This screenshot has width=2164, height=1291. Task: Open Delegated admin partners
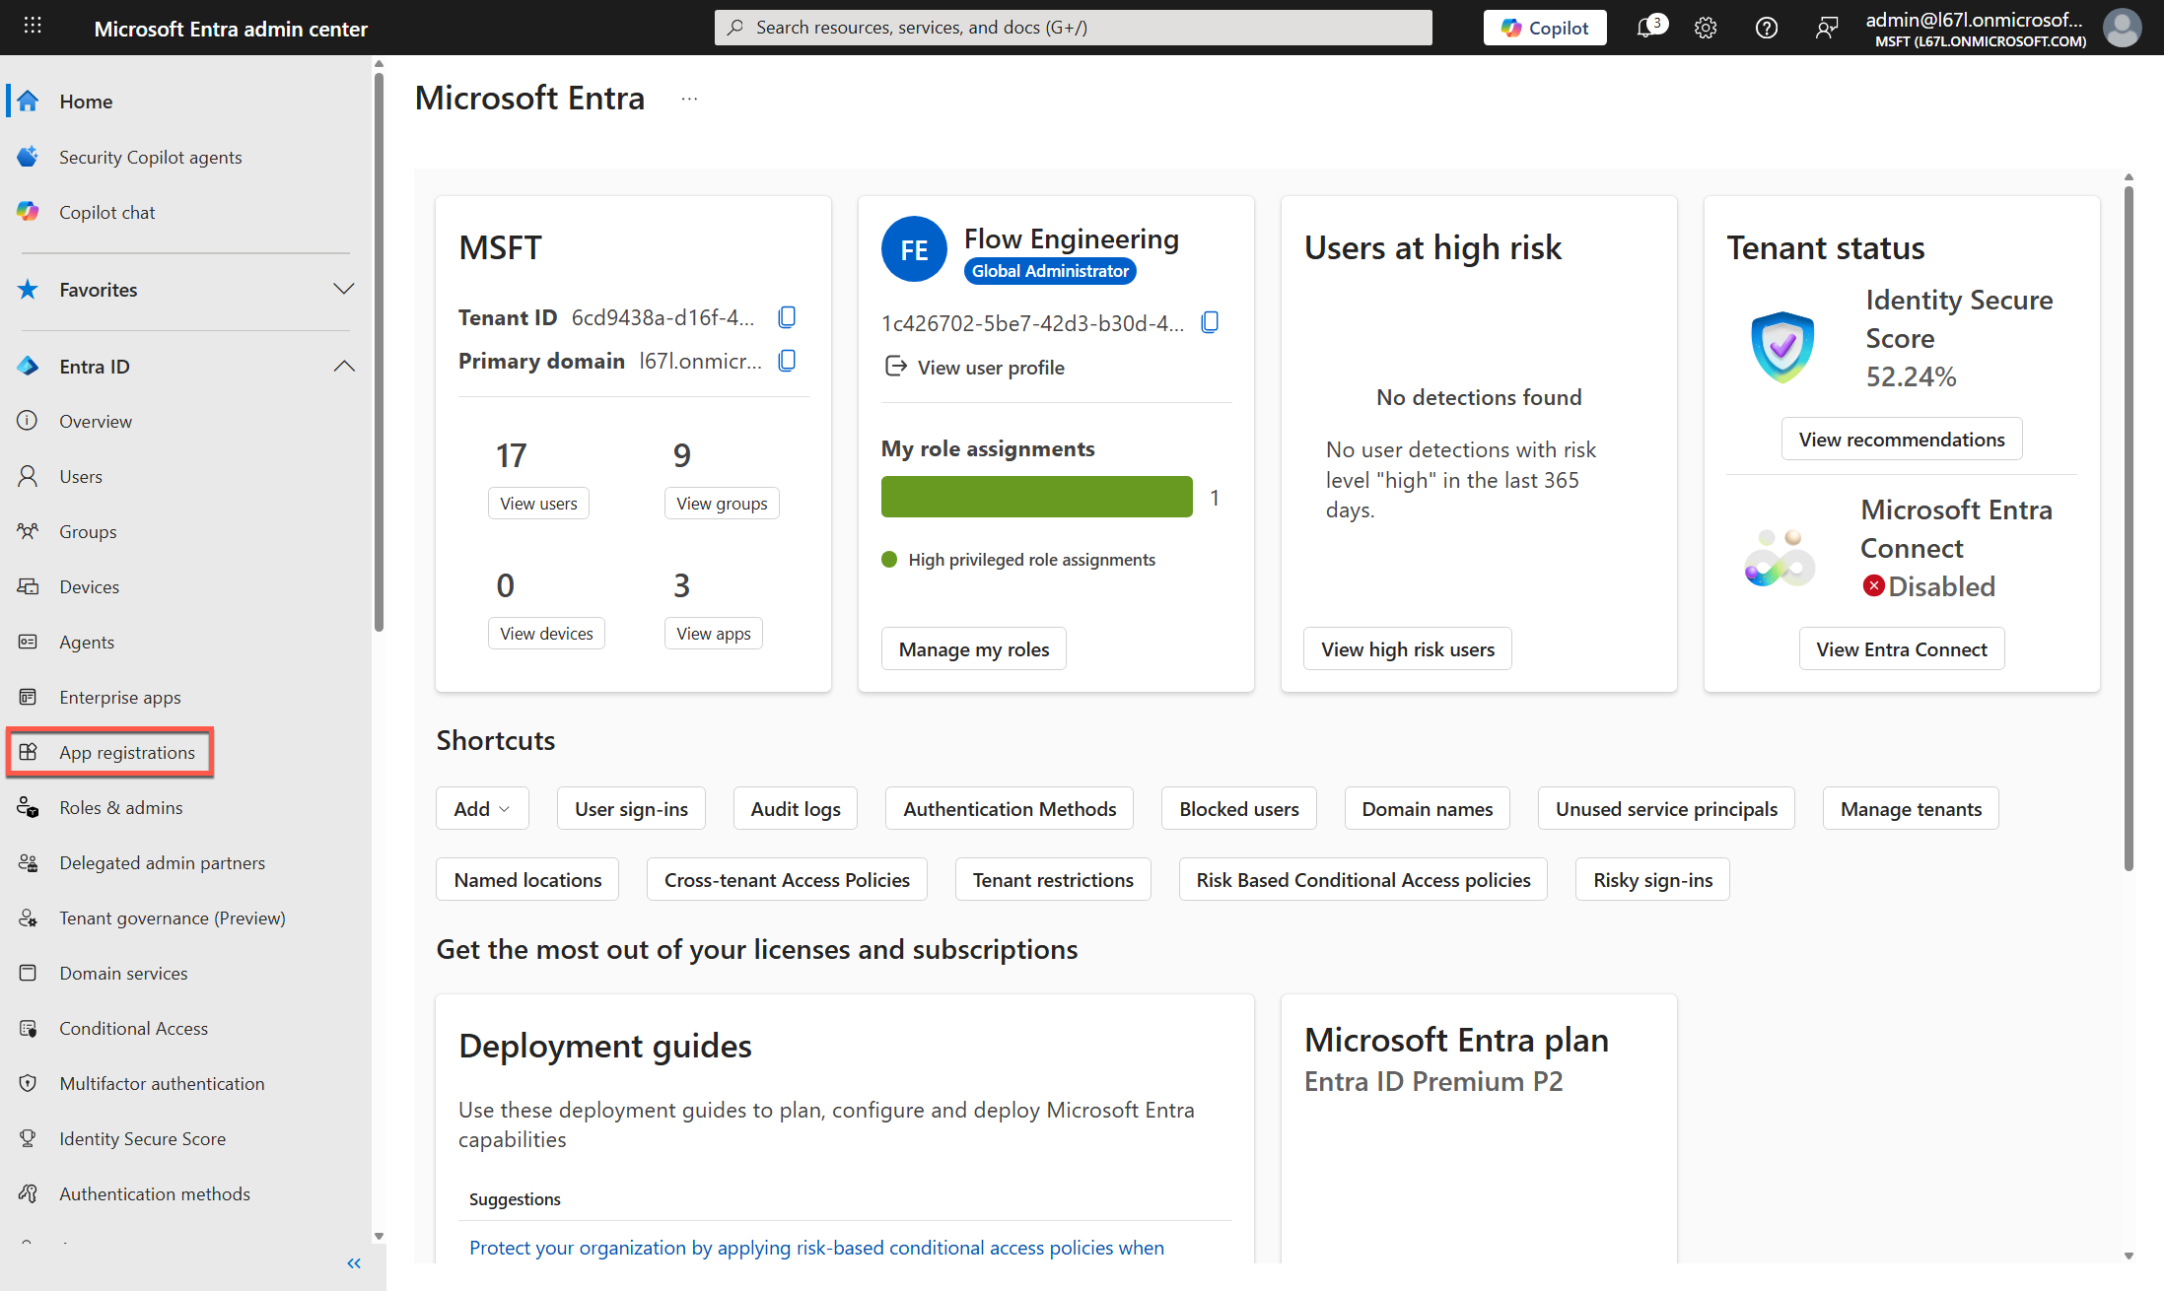[x=162, y=862]
